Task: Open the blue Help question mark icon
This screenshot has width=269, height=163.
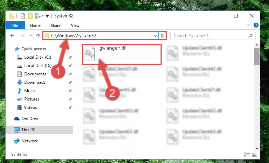Action: [256, 25]
